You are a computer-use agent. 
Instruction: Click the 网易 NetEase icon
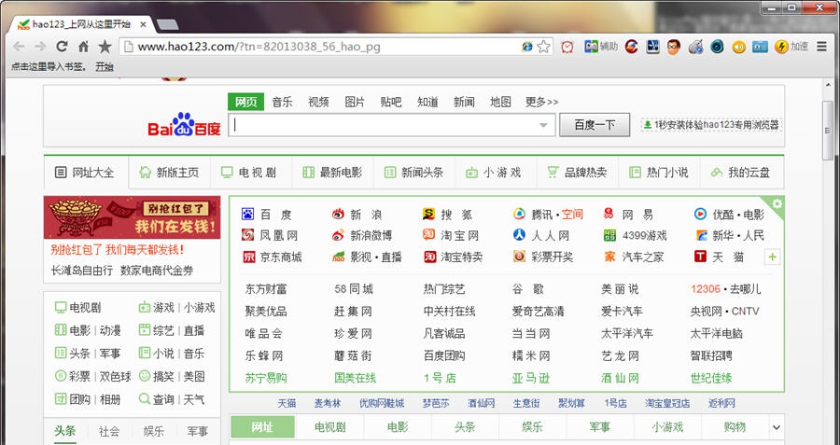tap(609, 215)
